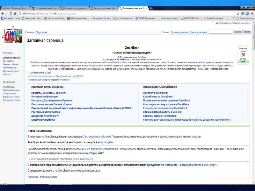This screenshot has width=255, height=191.
Task: Click the Найти search button
Action: point(247,32)
